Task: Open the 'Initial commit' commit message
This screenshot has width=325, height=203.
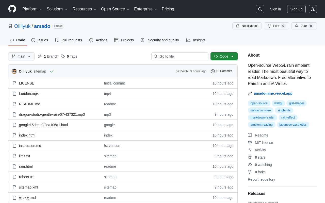Action: [x=115, y=83]
